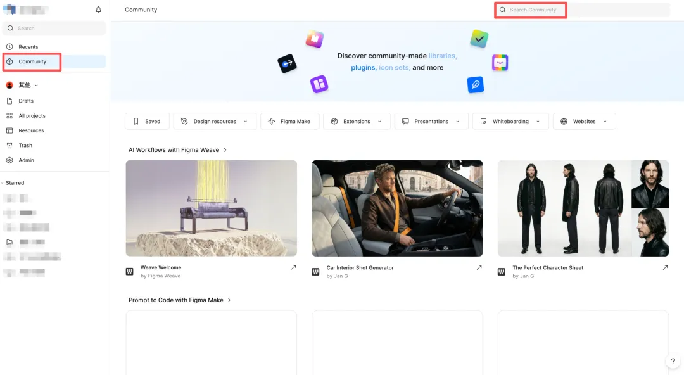Click the Car Interior Shot Generator title
The height and width of the screenshot is (375, 684).
(x=360, y=267)
